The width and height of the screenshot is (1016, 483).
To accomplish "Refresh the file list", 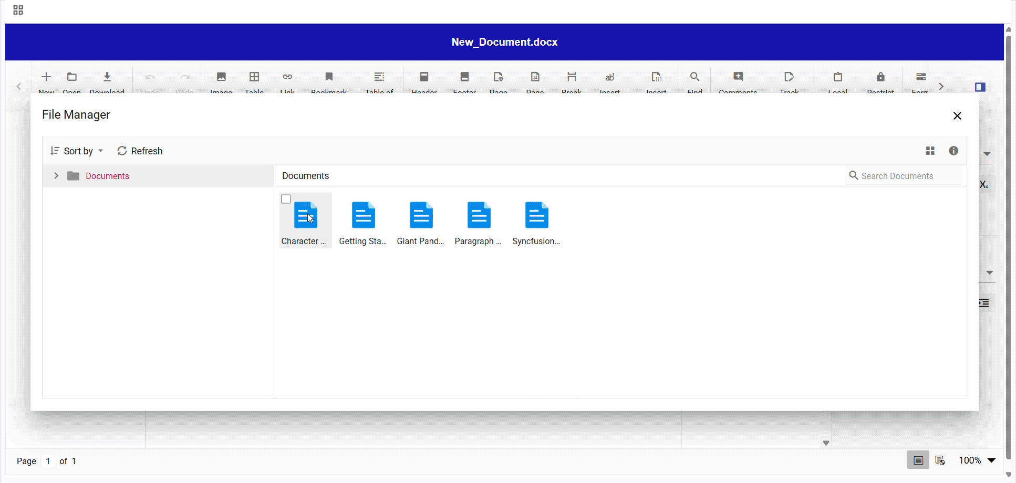I will coord(139,151).
